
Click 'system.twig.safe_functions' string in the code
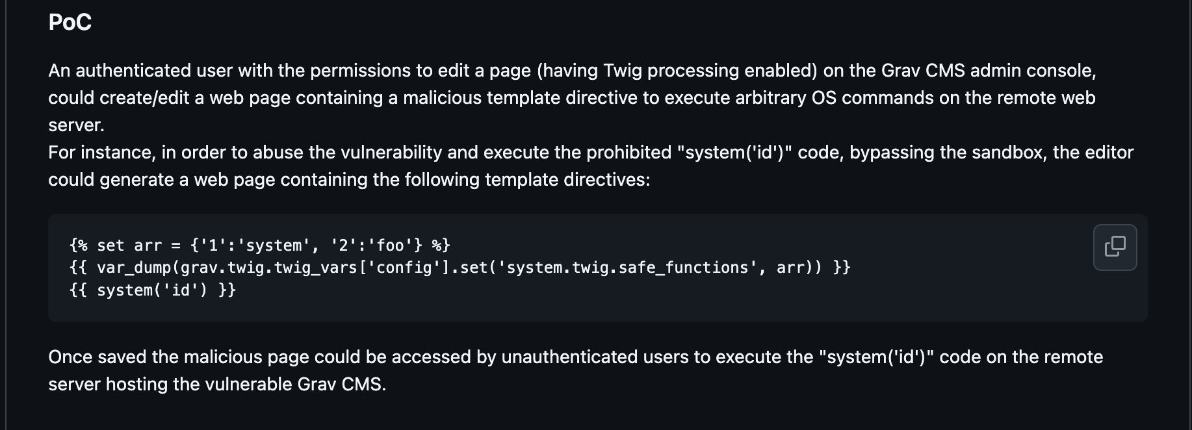pos(627,268)
